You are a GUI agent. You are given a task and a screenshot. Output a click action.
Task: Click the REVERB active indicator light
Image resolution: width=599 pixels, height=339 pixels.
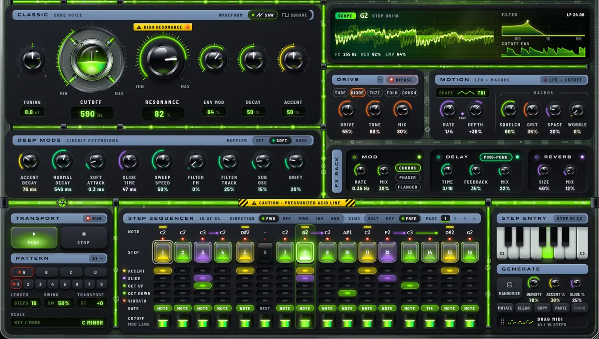pos(582,157)
